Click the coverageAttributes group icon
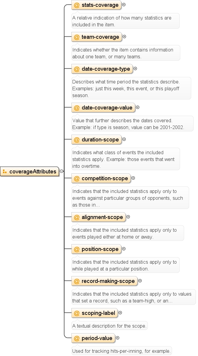The image size is (198, 356). (5, 172)
